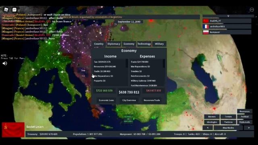The width and height of the screenshot is (258, 145).
Task: Click the Treaties: $0 expense line
Action: [136, 71]
